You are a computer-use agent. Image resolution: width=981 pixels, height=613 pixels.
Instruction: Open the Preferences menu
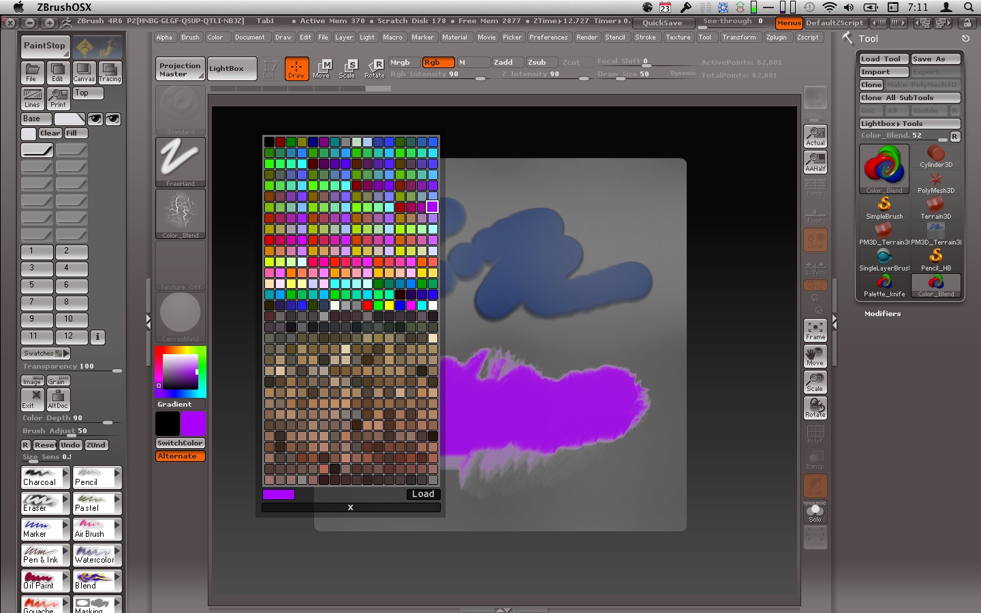[x=548, y=37]
